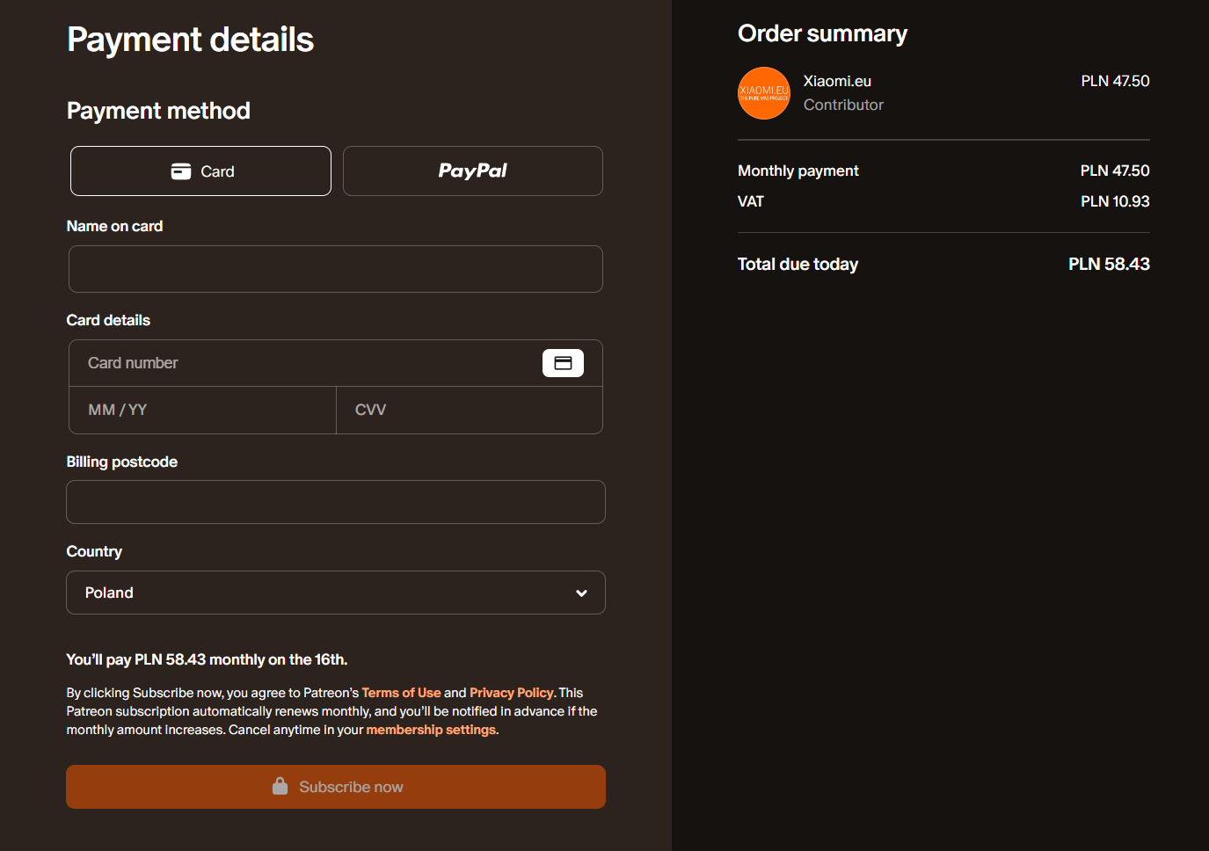Viewport: 1209px width, 851px height.
Task: Click the CVV input field
Action: (x=469, y=410)
